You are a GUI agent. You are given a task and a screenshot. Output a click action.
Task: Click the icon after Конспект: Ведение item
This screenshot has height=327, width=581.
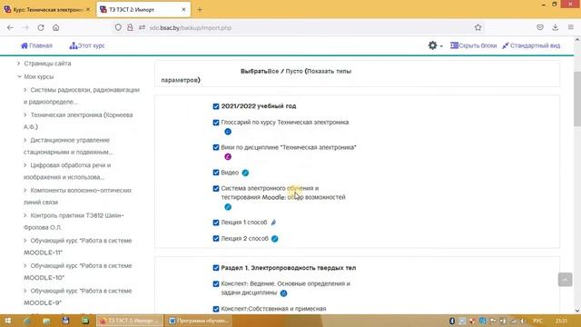coord(283,293)
